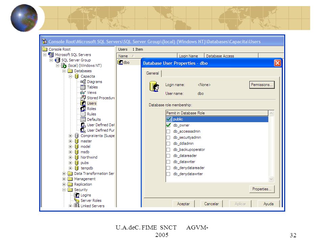Click the Login Name column header
324x243 pixels.
pos(191,56)
